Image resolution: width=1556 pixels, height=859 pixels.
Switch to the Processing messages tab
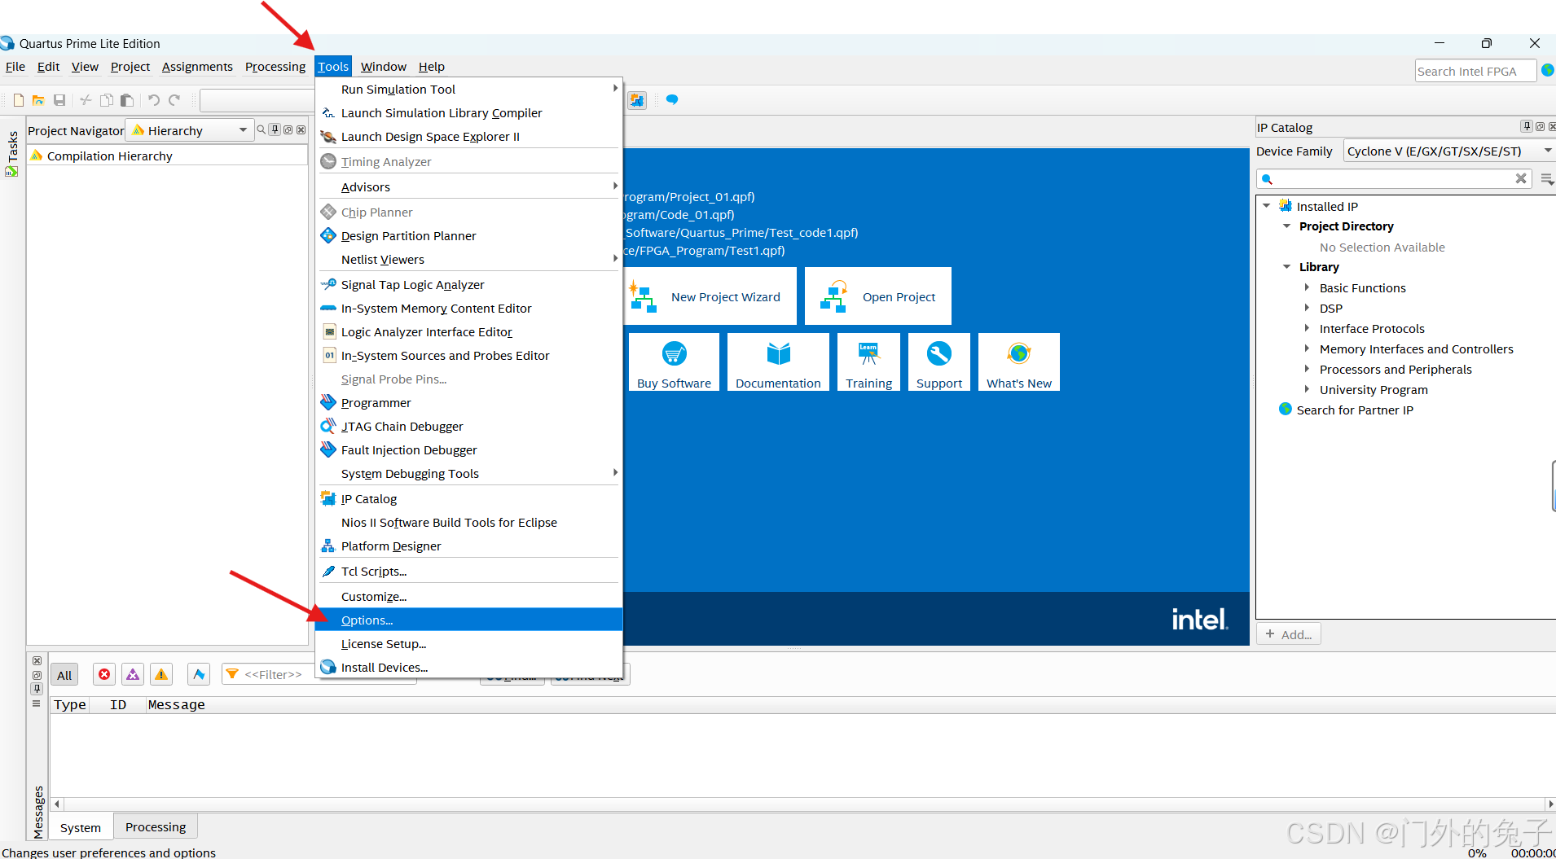pos(156,826)
